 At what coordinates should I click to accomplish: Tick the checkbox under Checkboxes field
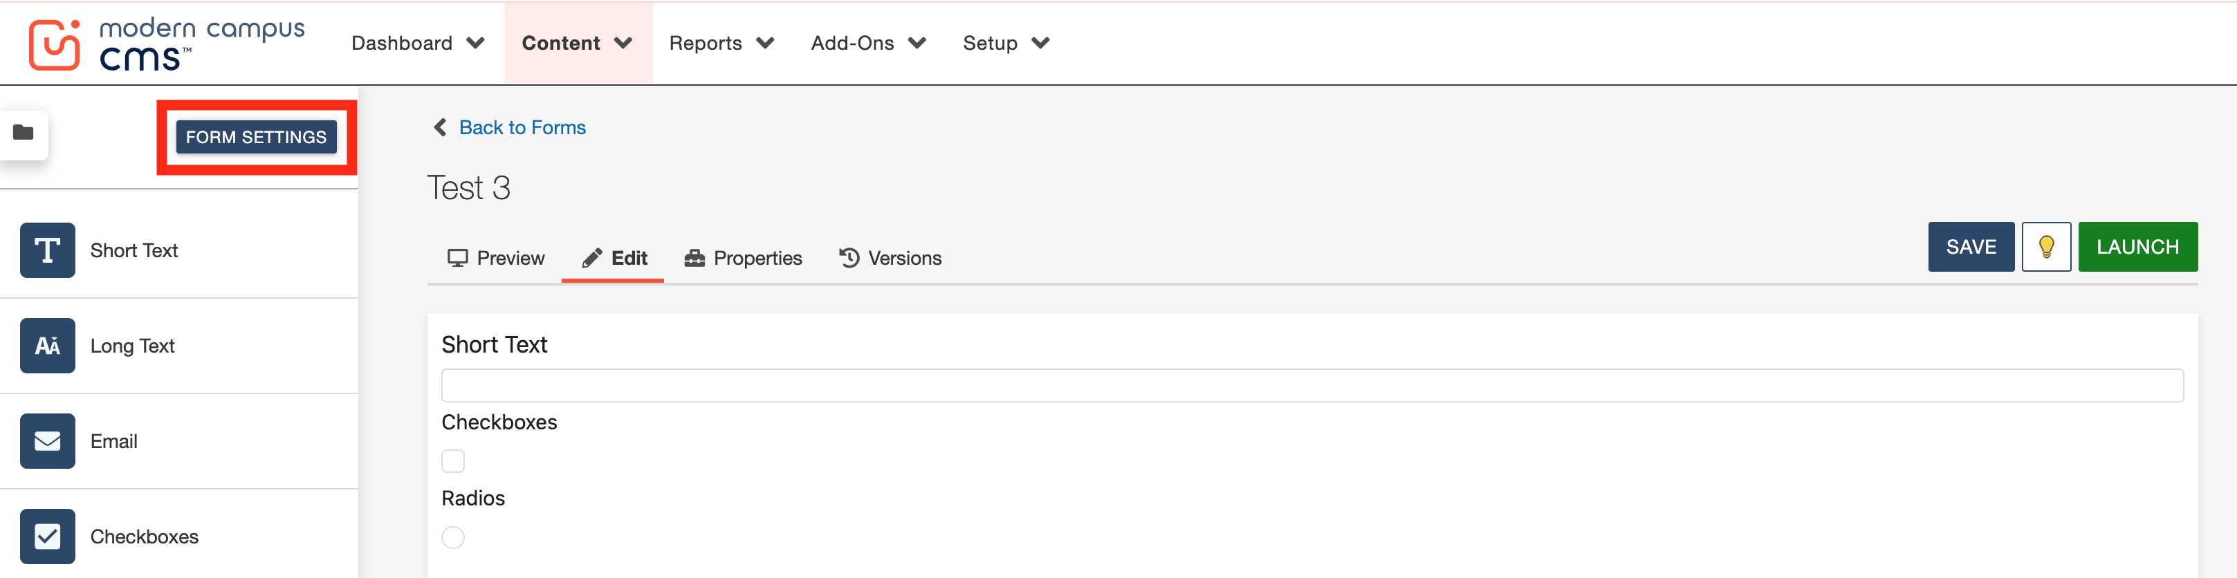pyautogui.click(x=453, y=461)
